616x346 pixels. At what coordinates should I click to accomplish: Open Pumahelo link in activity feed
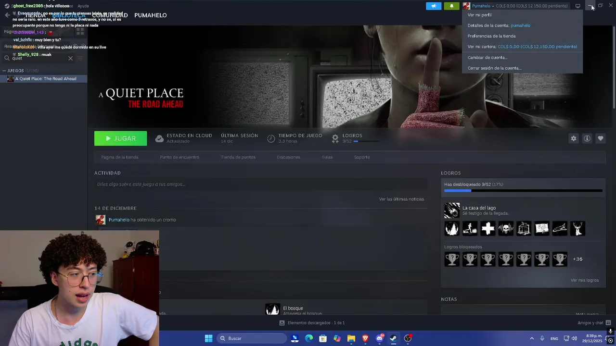(x=119, y=220)
